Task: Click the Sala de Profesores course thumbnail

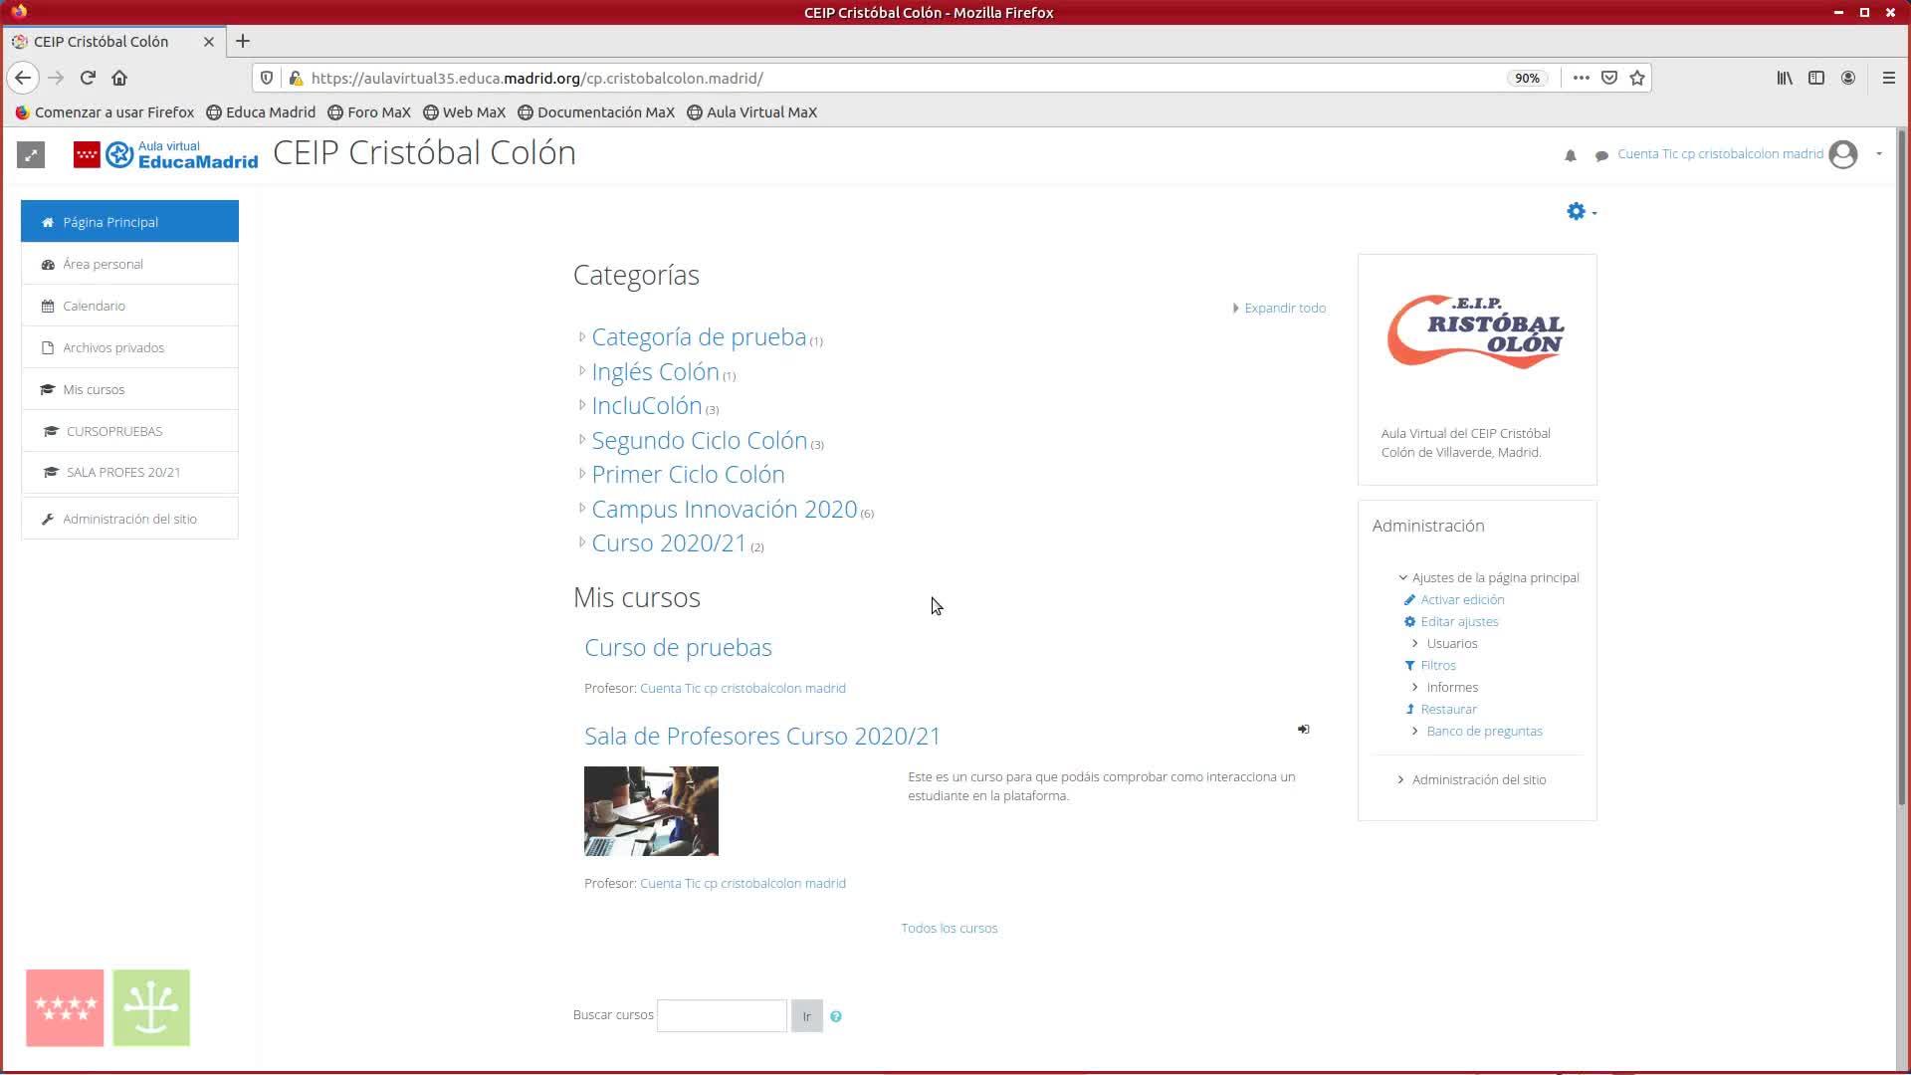Action: click(x=651, y=811)
